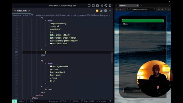This screenshot has width=183, height=103.
Task: Click the font-semibold class text
Action: click(57, 72)
